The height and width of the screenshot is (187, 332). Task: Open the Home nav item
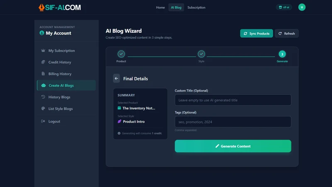click(x=160, y=7)
